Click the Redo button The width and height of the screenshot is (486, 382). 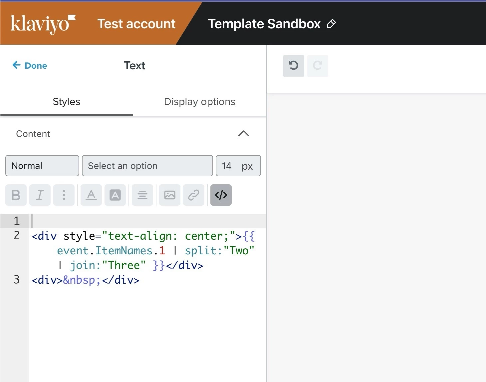click(318, 66)
